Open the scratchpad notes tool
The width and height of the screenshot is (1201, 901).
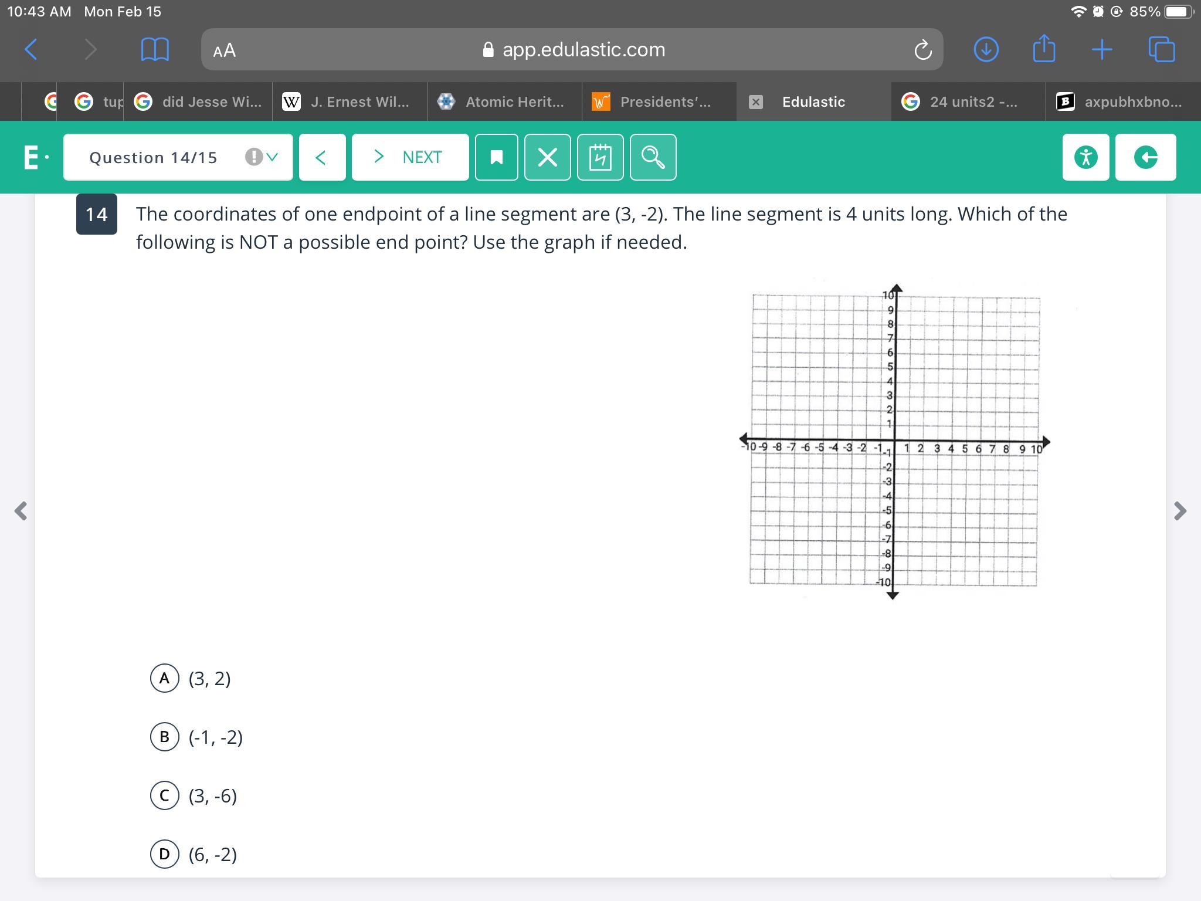(x=600, y=157)
